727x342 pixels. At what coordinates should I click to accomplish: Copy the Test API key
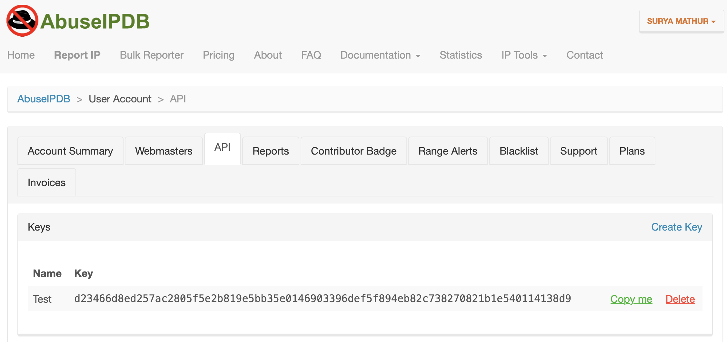click(x=631, y=299)
